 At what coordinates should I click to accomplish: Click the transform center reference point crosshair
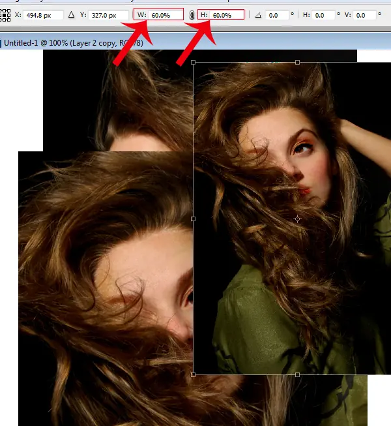pos(297,219)
